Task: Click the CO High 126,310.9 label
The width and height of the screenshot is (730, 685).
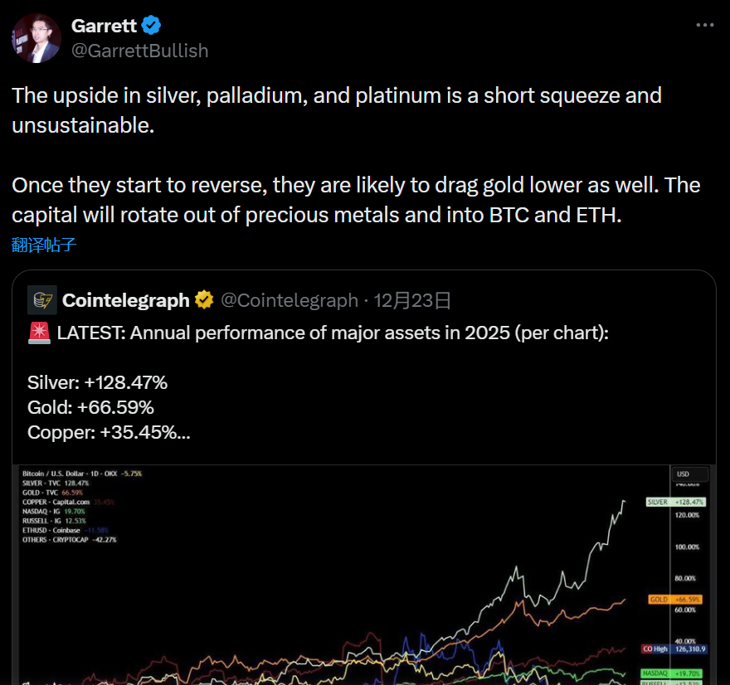Action: click(674, 649)
